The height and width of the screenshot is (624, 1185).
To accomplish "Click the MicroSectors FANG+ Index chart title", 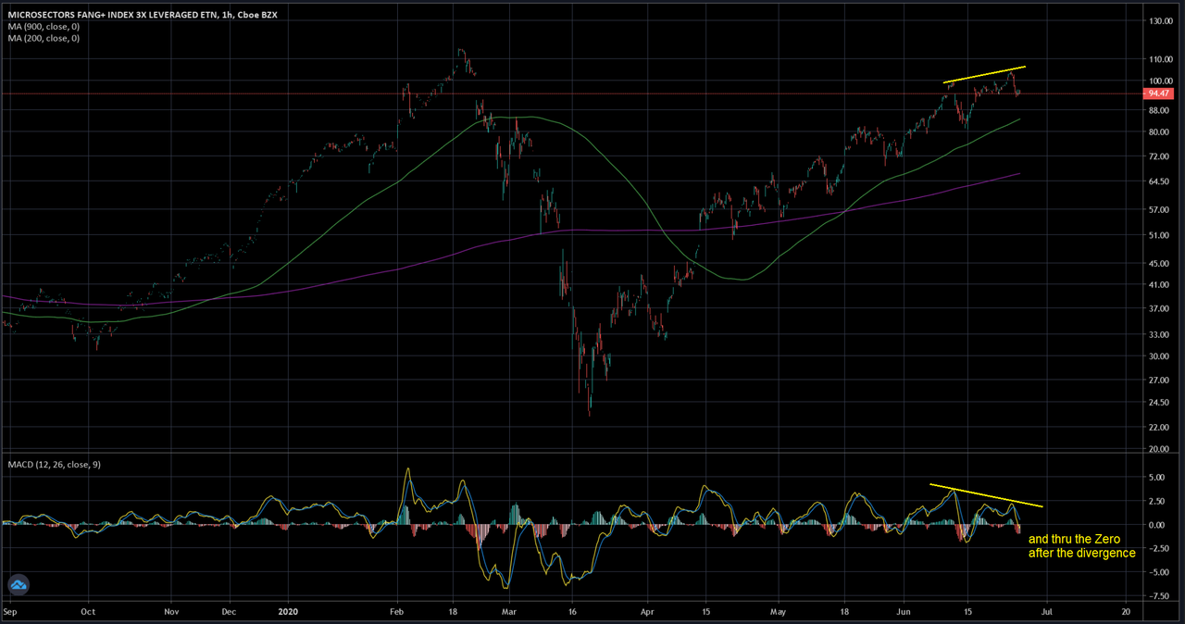I will 141,17.
